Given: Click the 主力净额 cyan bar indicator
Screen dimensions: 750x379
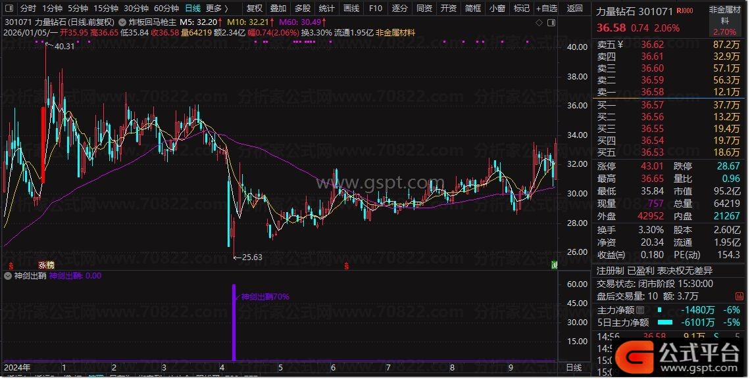Looking at the screenshot, I should pos(659,310).
